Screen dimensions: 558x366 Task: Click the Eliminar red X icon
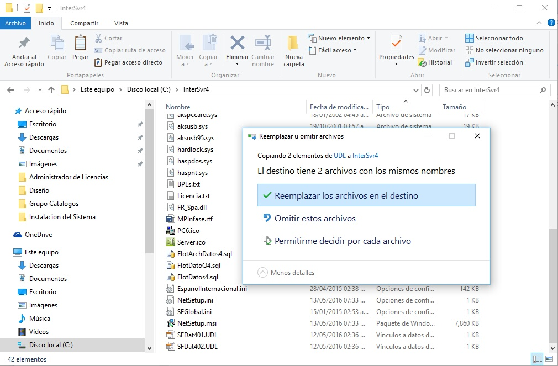238,43
